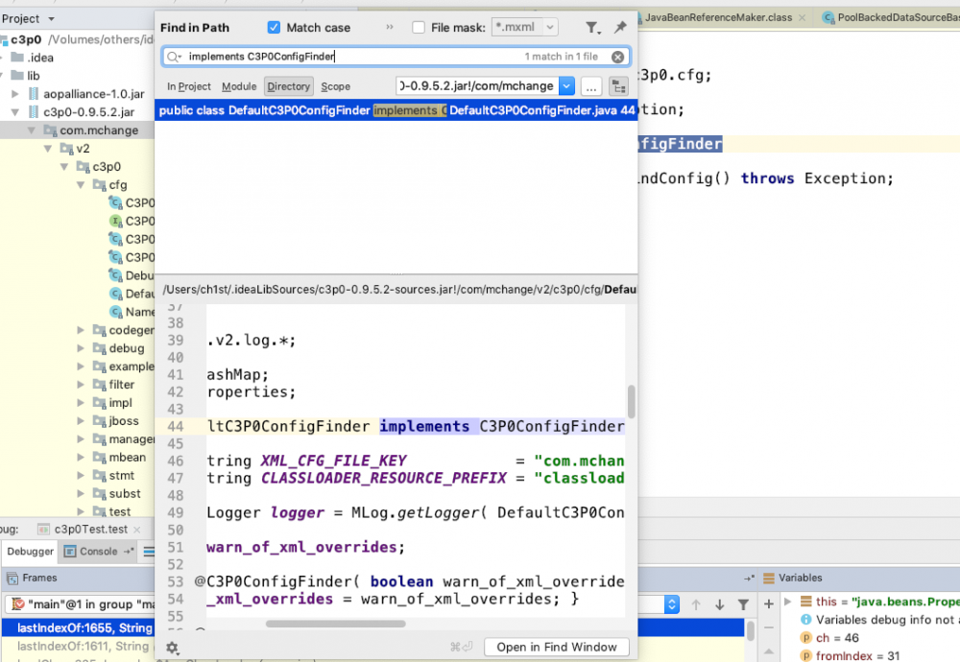Image resolution: width=960 pixels, height=662 pixels.
Task: Click the recursive directory search icon
Action: point(618,86)
